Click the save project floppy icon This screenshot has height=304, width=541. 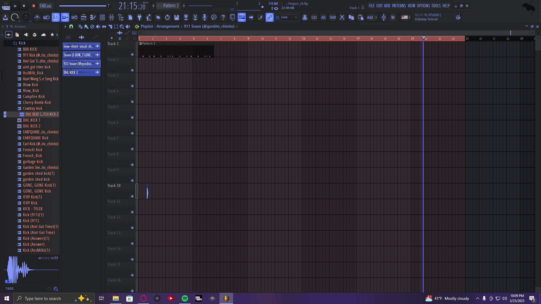(x=177, y=17)
